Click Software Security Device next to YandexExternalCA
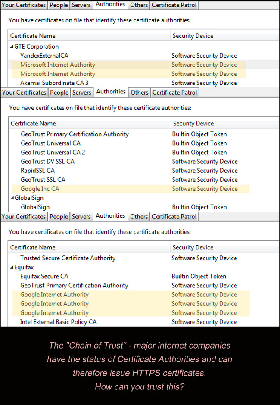This screenshot has height=405, width=280. tap(204, 56)
